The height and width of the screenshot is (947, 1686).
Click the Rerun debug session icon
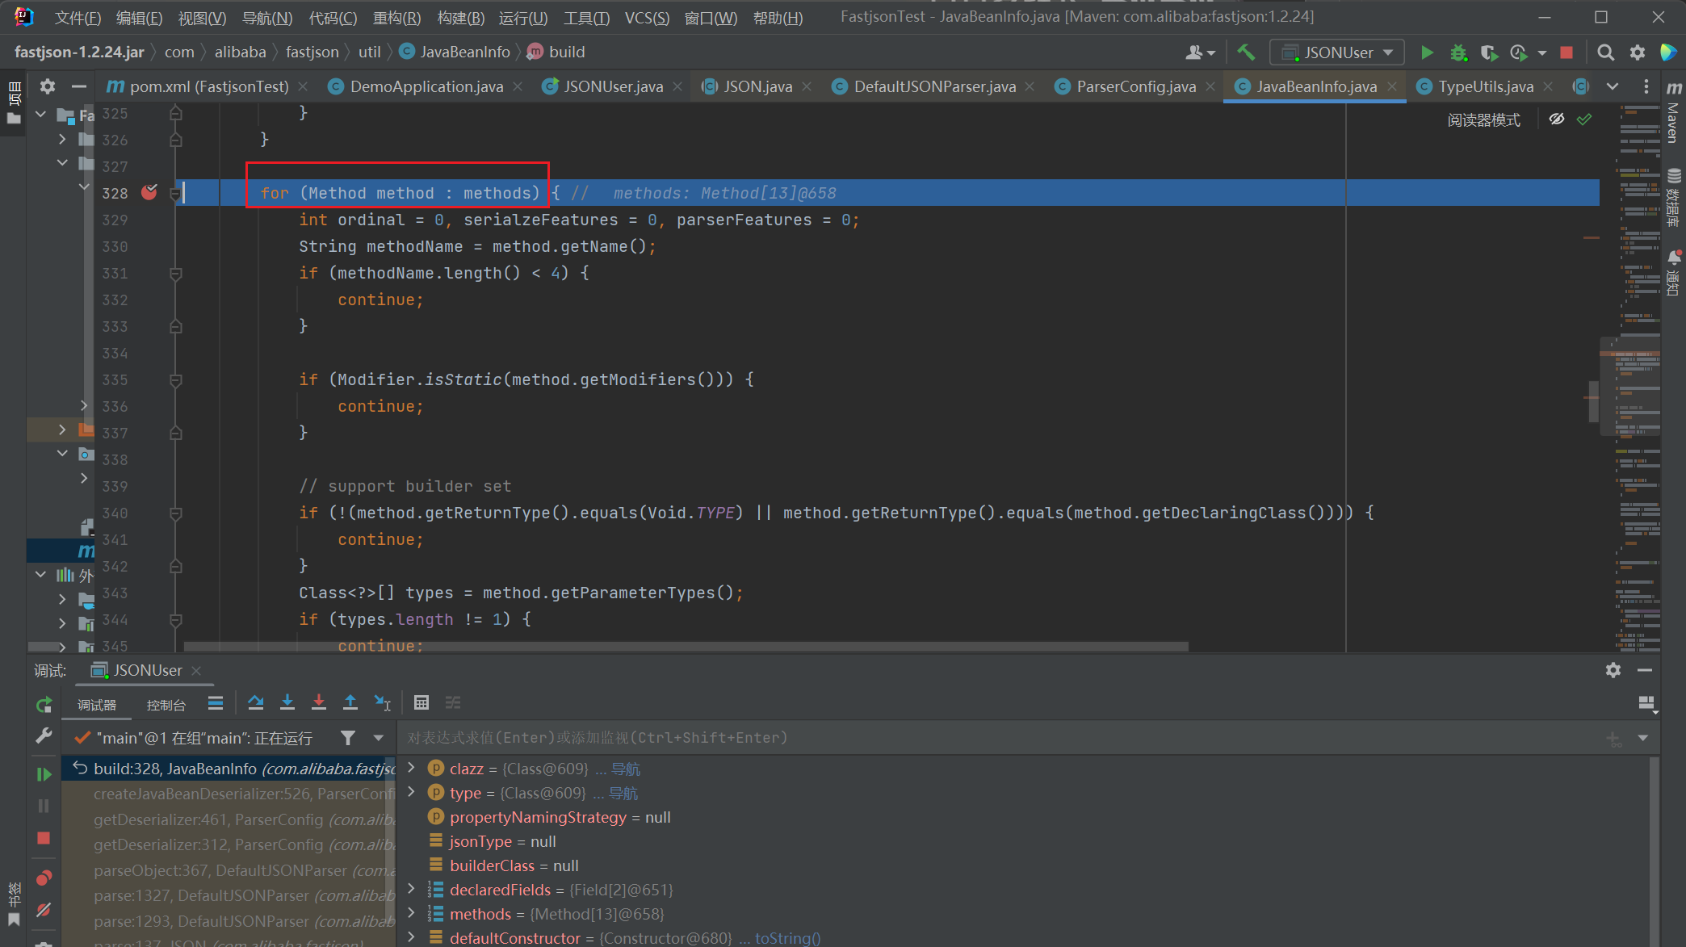44,705
